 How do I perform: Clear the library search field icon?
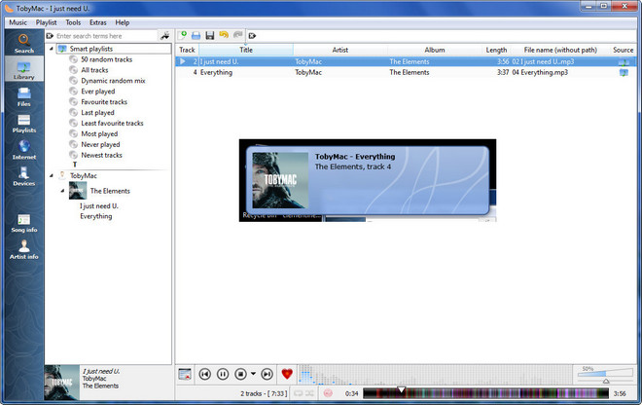click(x=50, y=36)
